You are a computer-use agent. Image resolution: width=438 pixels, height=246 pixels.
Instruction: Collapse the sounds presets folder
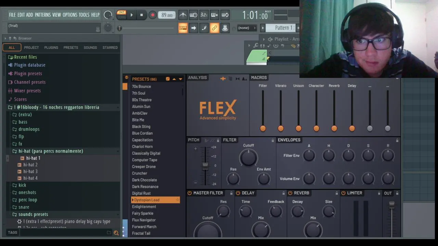coord(33,214)
